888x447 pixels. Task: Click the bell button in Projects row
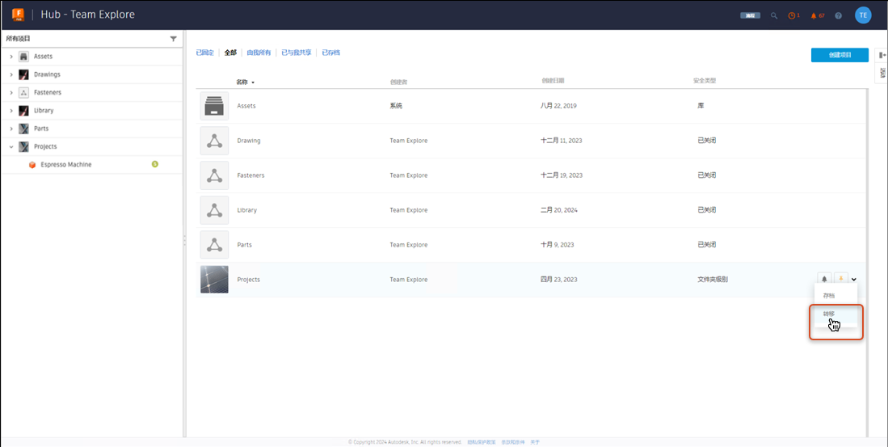pos(824,279)
